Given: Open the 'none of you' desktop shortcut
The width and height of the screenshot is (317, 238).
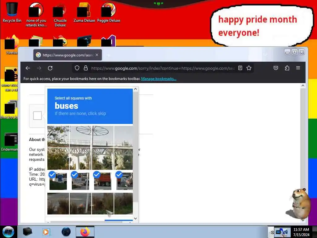Looking at the screenshot, I should [36, 15].
